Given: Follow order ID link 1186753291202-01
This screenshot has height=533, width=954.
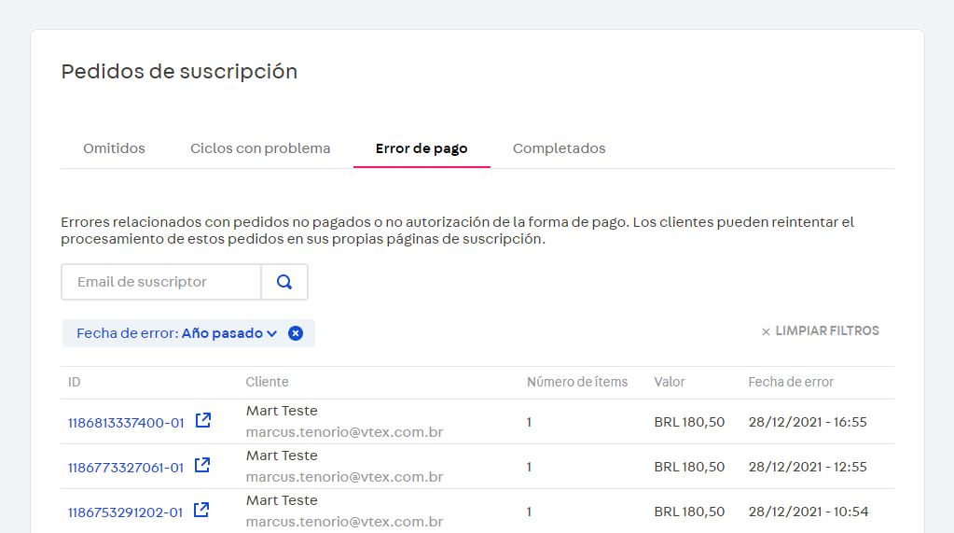Looking at the screenshot, I should point(126,512).
